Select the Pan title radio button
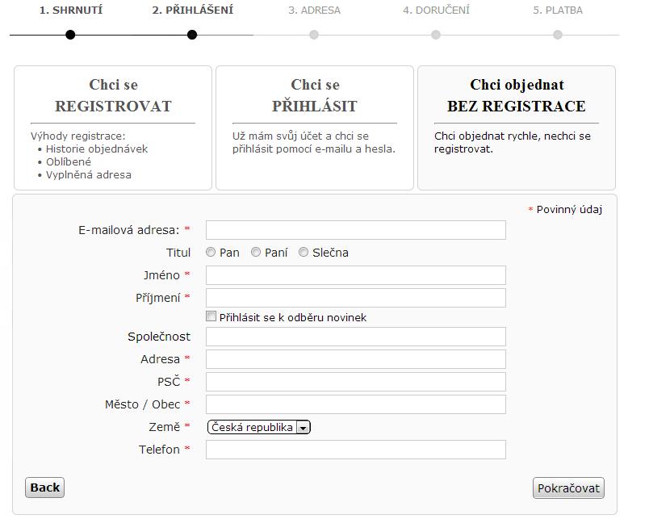Viewport: 649px width, 519px height. pyautogui.click(x=211, y=252)
